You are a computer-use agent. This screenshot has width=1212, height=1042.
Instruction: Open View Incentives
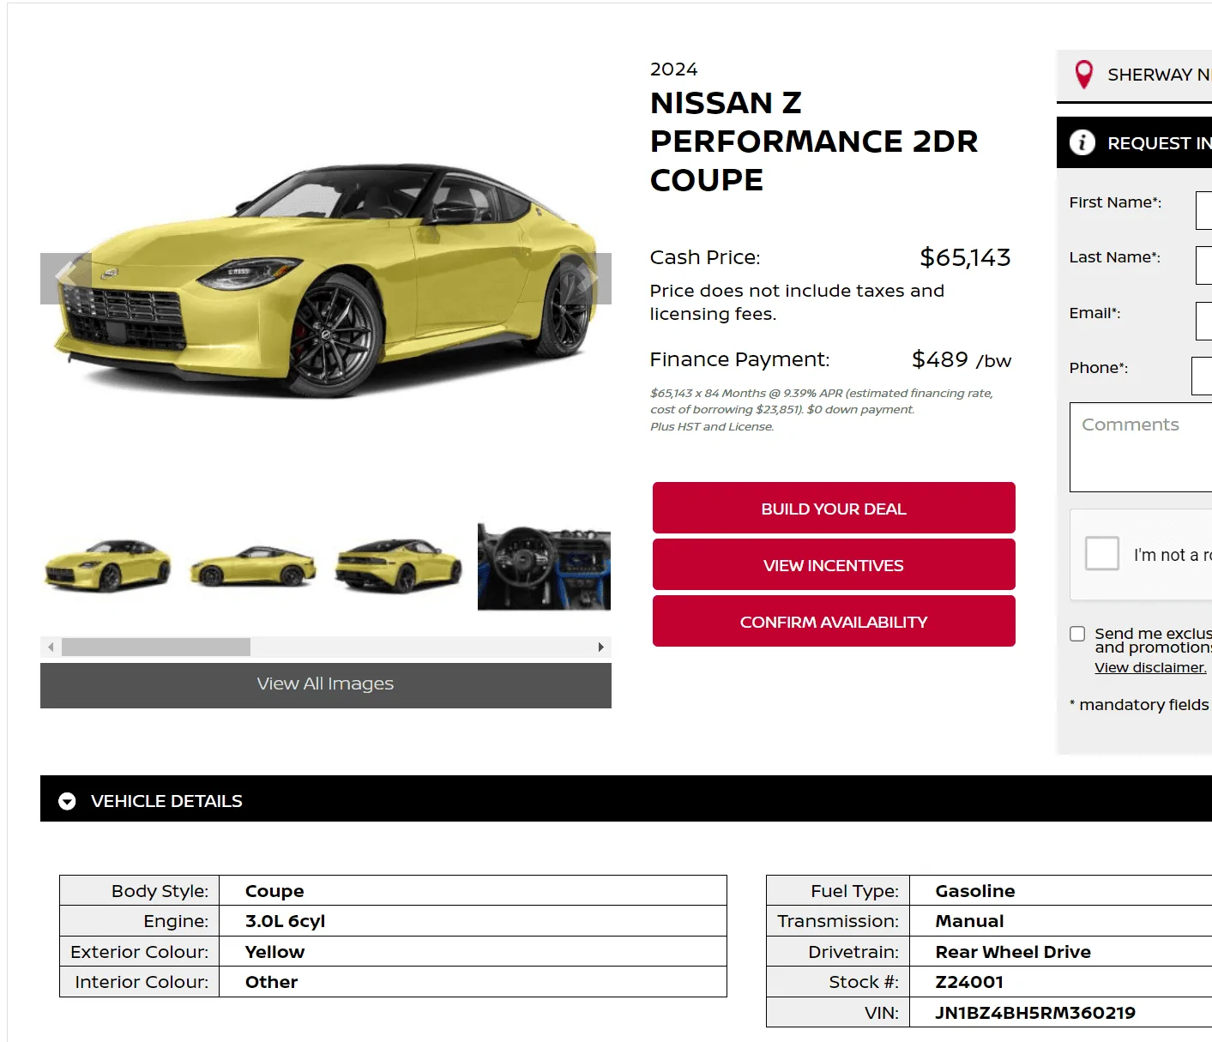click(x=834, y=564)
